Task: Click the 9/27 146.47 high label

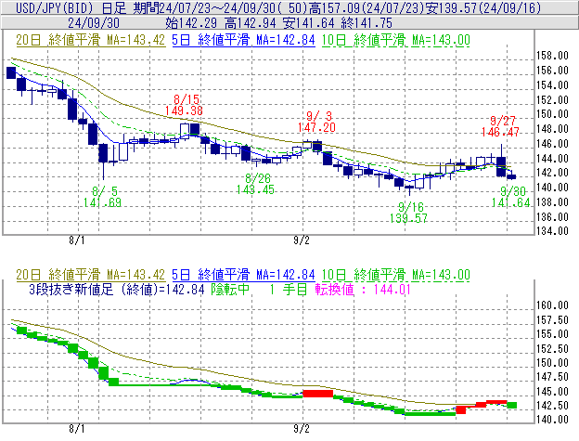Action: click(500, 126)
